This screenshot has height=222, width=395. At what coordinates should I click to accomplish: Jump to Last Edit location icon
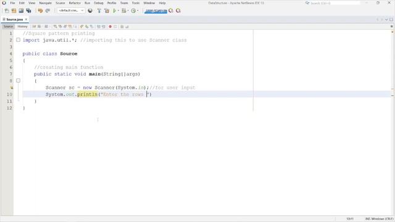(35, 27)
